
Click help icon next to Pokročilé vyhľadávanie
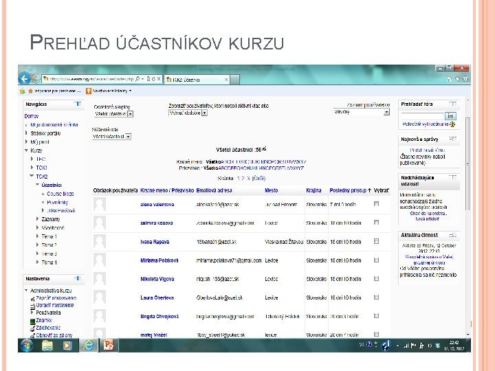[452, 124]
